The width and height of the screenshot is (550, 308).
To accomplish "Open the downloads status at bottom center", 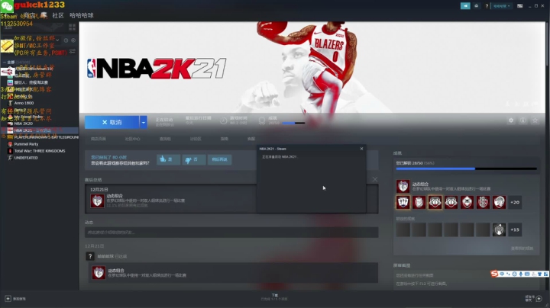I will pos(274,297).
